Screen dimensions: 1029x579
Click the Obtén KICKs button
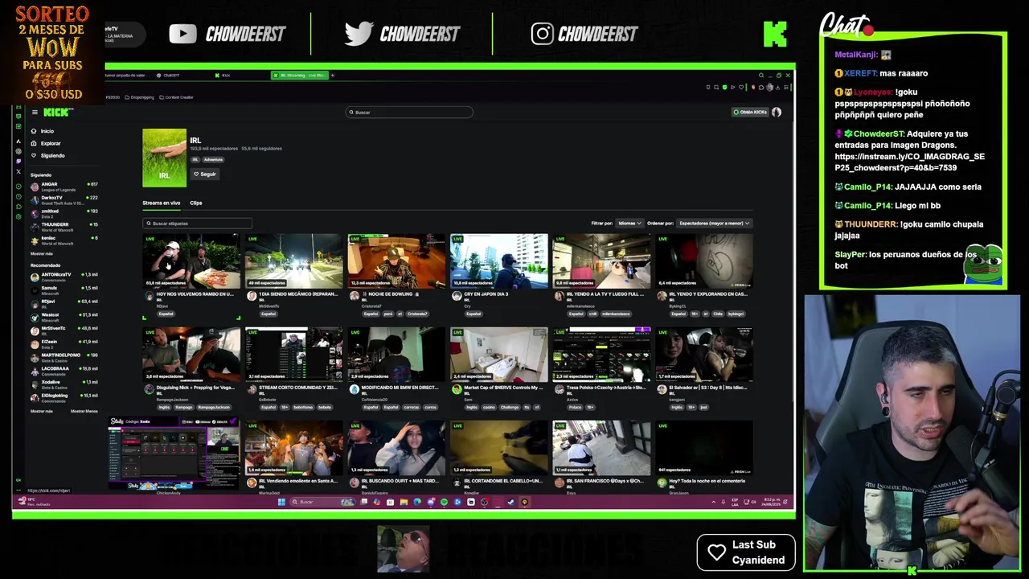click(x=750, y=112)
